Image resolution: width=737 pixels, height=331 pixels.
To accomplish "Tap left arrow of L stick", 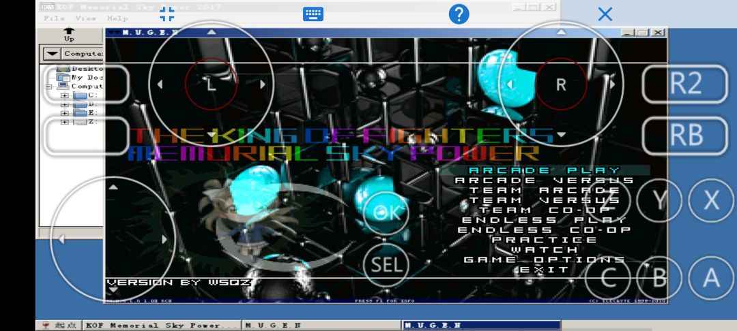I will coord(160,84).
